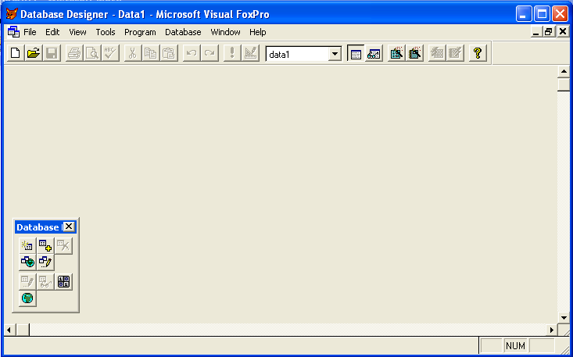
Task: Click New Local View icon with pencil
Action: [45, 262]
